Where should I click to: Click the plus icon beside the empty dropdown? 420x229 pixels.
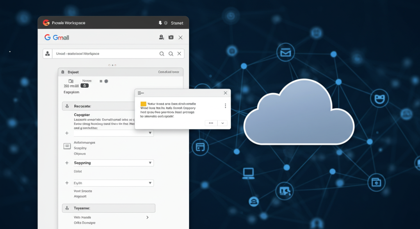pos(67,133)
